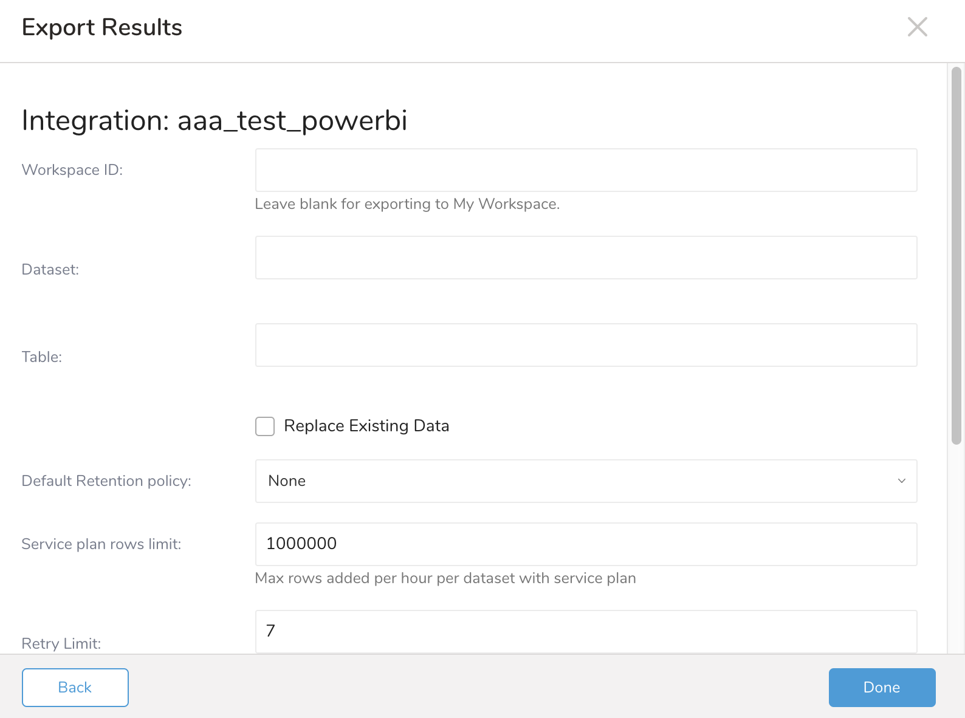Click the 'Default Retention policy:' label
This screenshot has height=718, width=965.
pos(106,481)
